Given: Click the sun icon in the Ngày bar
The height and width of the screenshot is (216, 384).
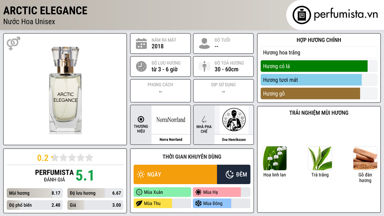Looking at the screenshot, I should tap(141, 174).
